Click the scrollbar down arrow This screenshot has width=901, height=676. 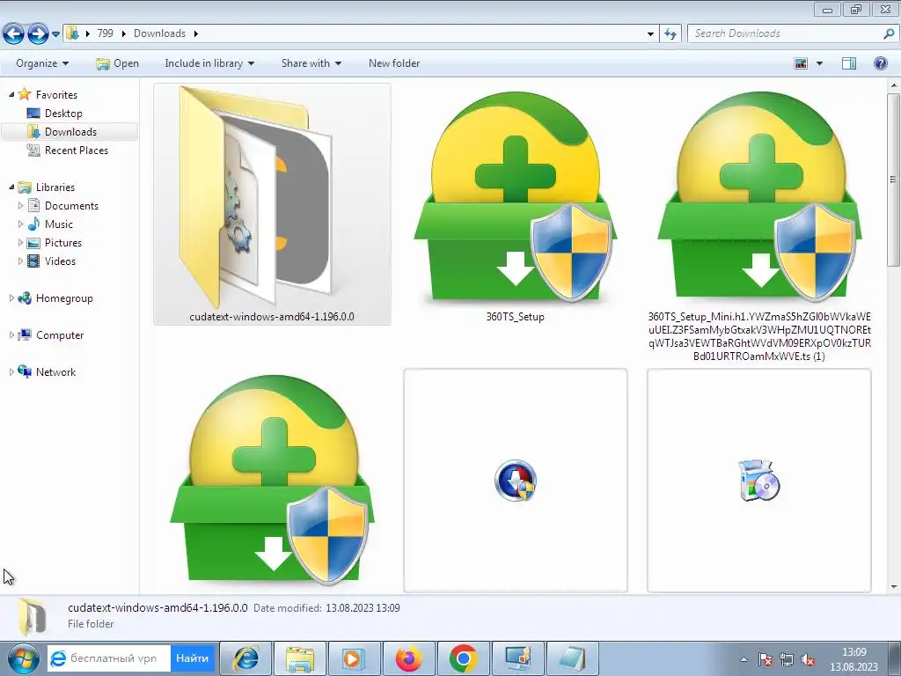click(x=894, y=587)
